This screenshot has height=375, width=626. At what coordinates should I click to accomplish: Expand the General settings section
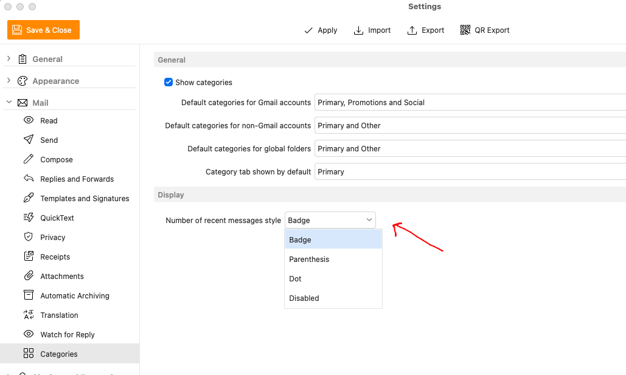9,58
